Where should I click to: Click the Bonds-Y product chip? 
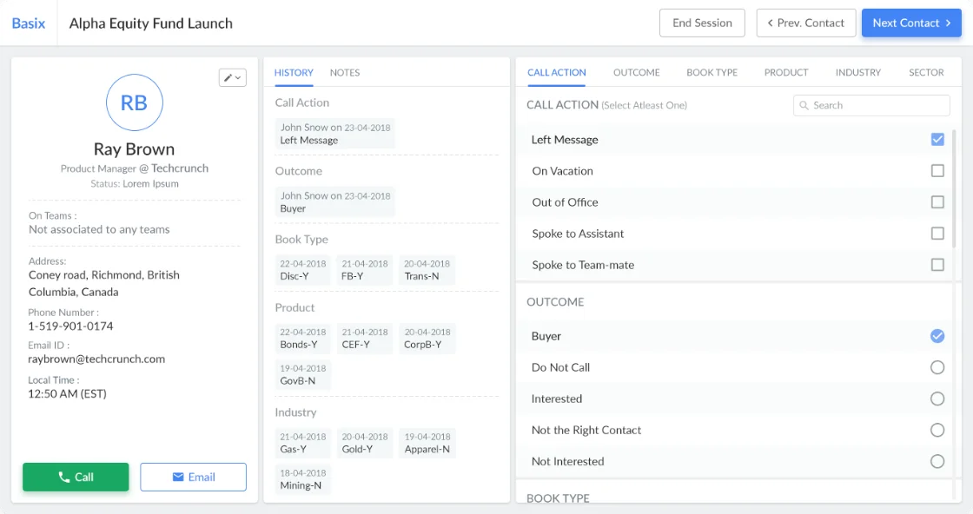pyautogui.click(x=302, y=338)
